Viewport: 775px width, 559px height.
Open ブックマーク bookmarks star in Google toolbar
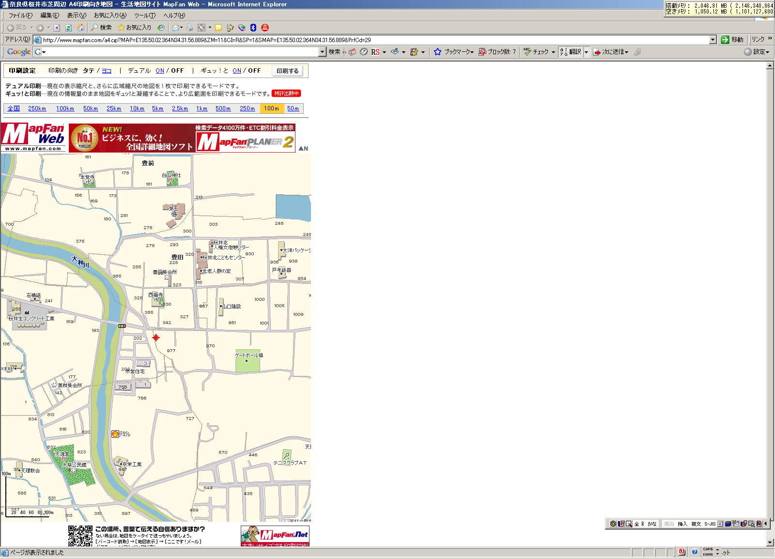[453, 52]
